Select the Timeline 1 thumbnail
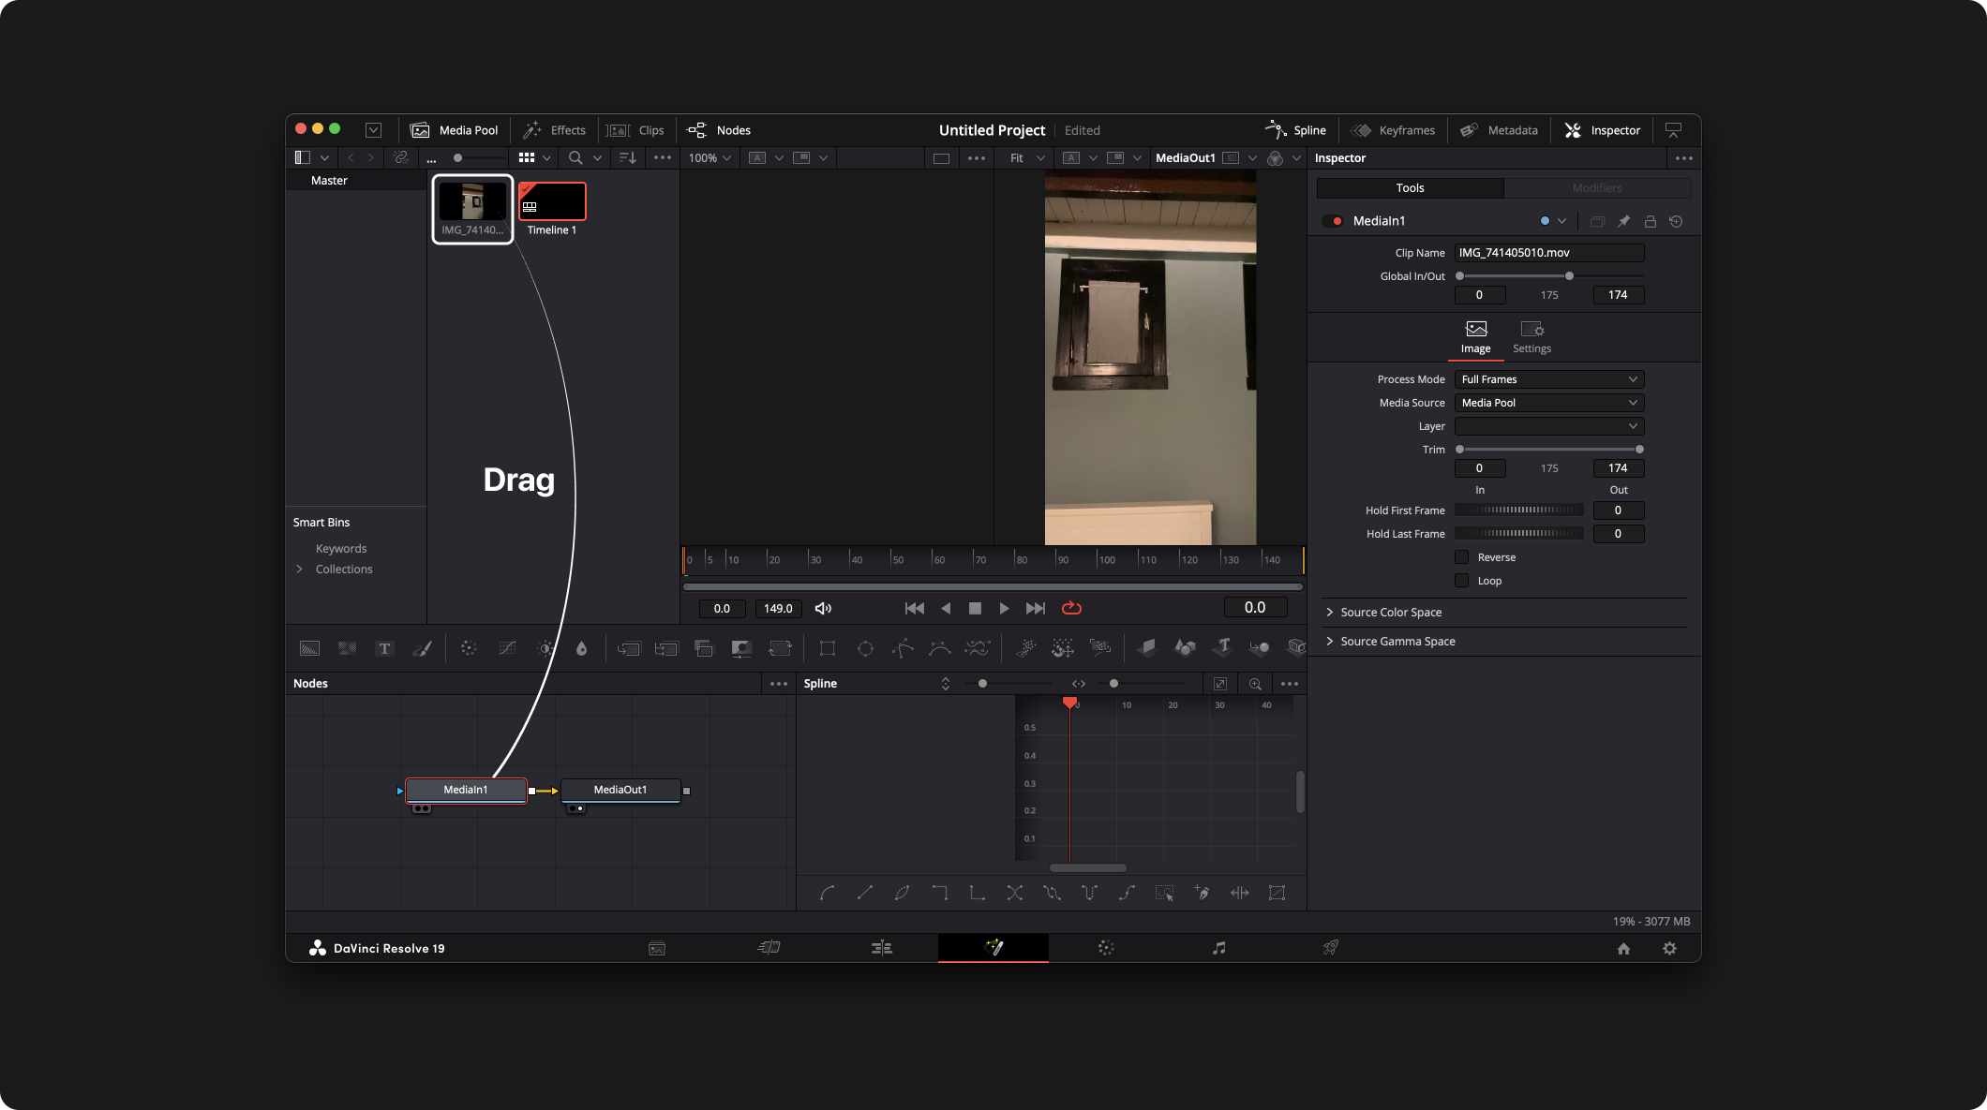This screenshot has width=1987, height=1110. coord(552,203)
